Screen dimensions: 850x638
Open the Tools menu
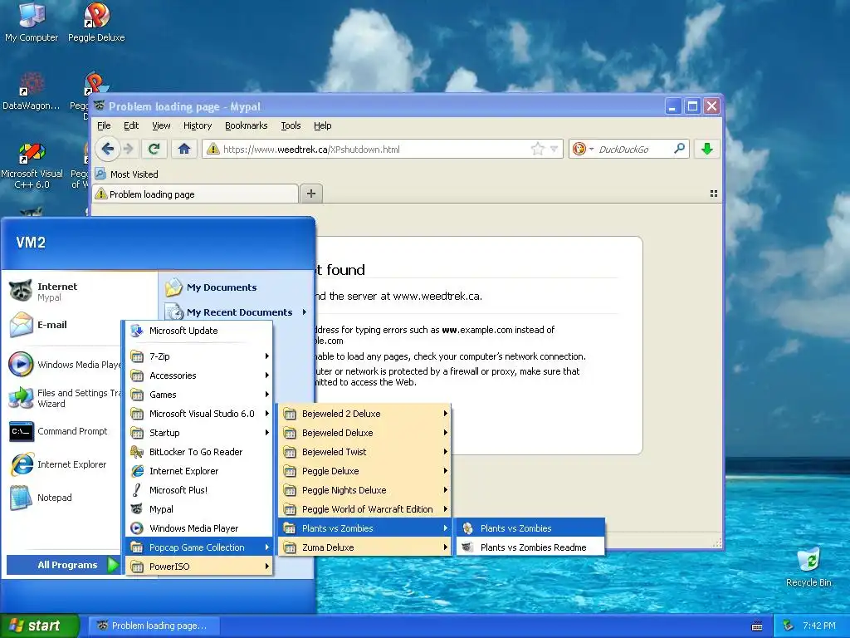click(x=291, y=126)
